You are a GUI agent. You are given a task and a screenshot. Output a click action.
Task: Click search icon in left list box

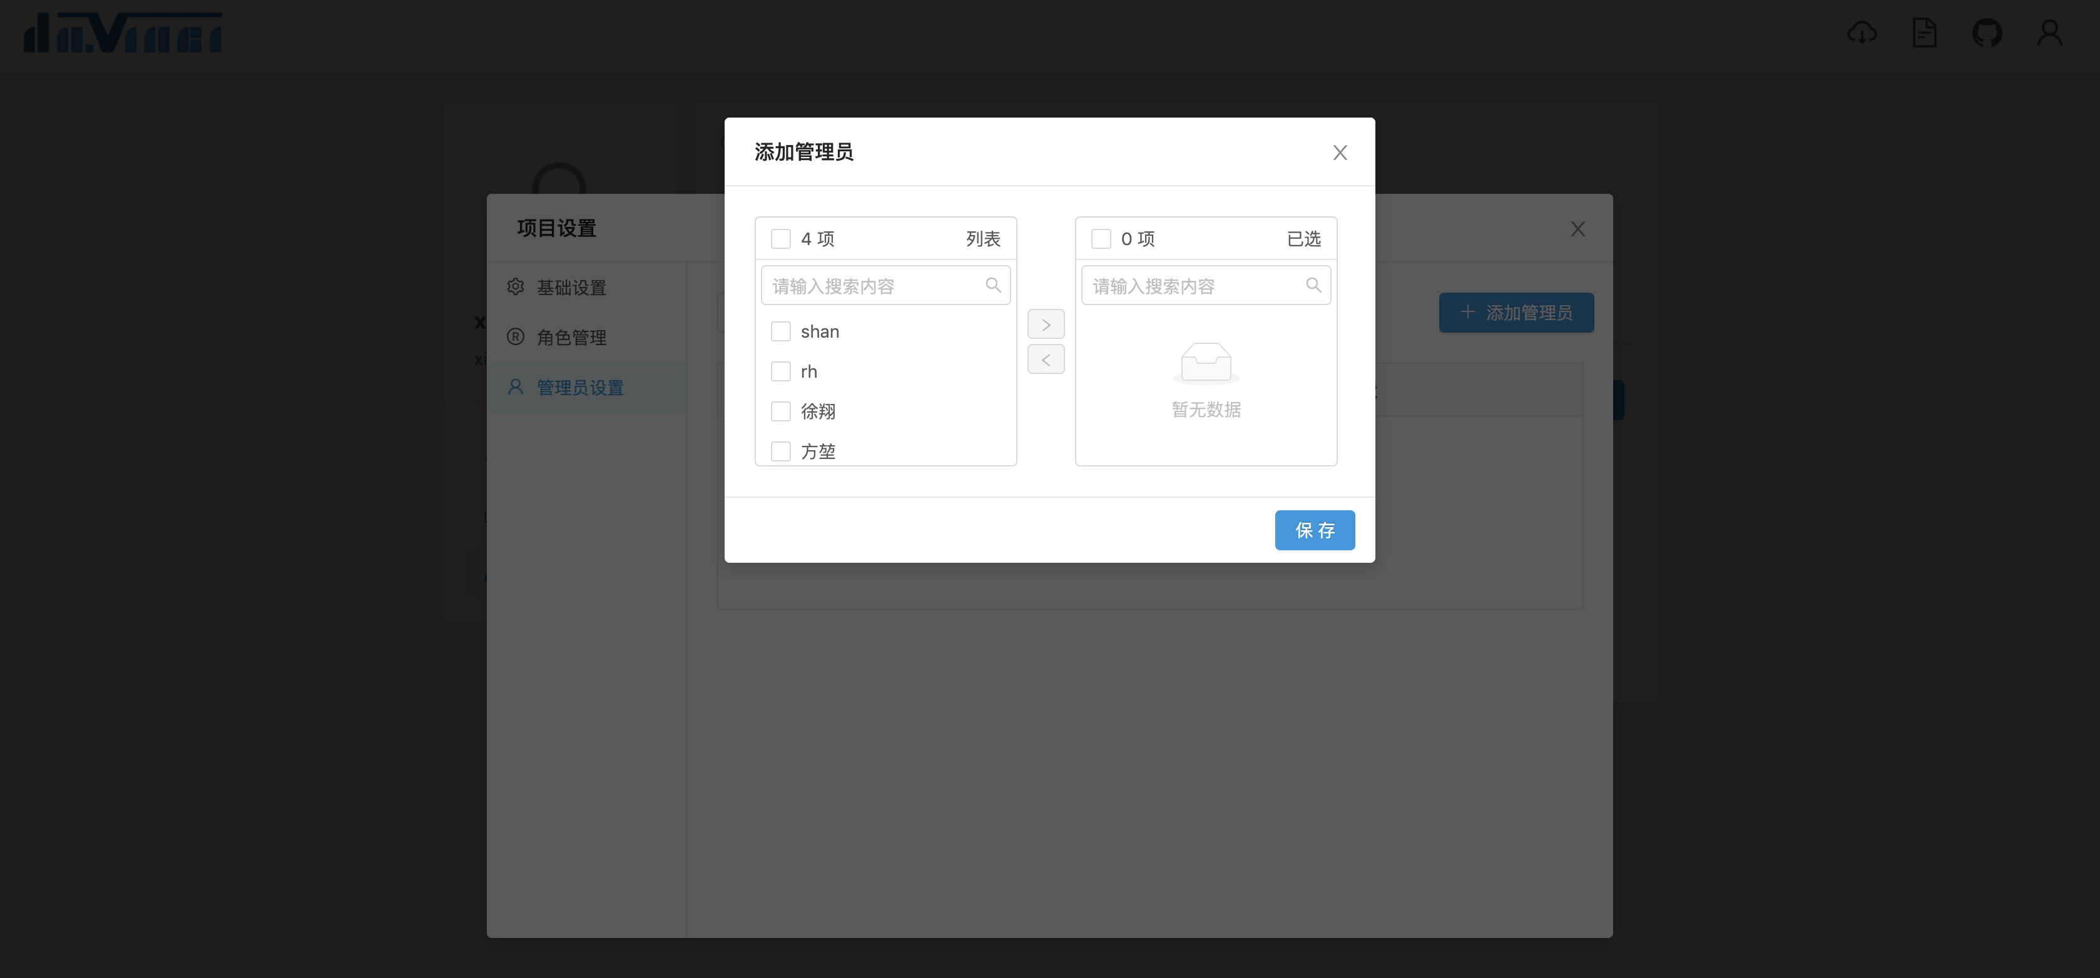992,285
